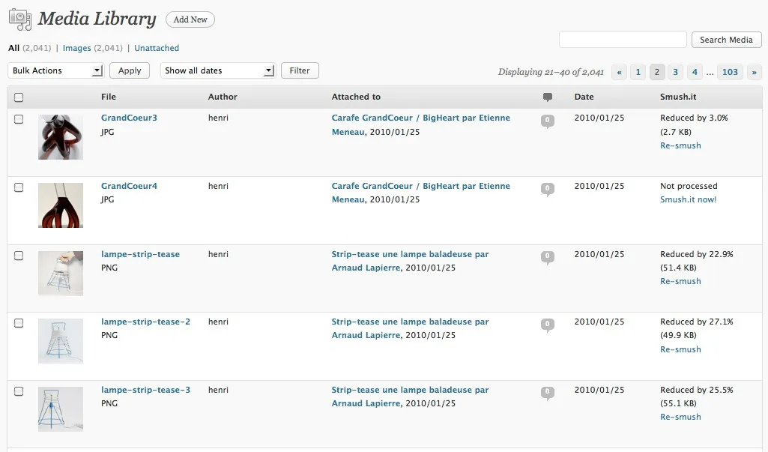Screen dimensions: 768x452
Task: Open page 4 of media list
Action: (x=695, y=72)
